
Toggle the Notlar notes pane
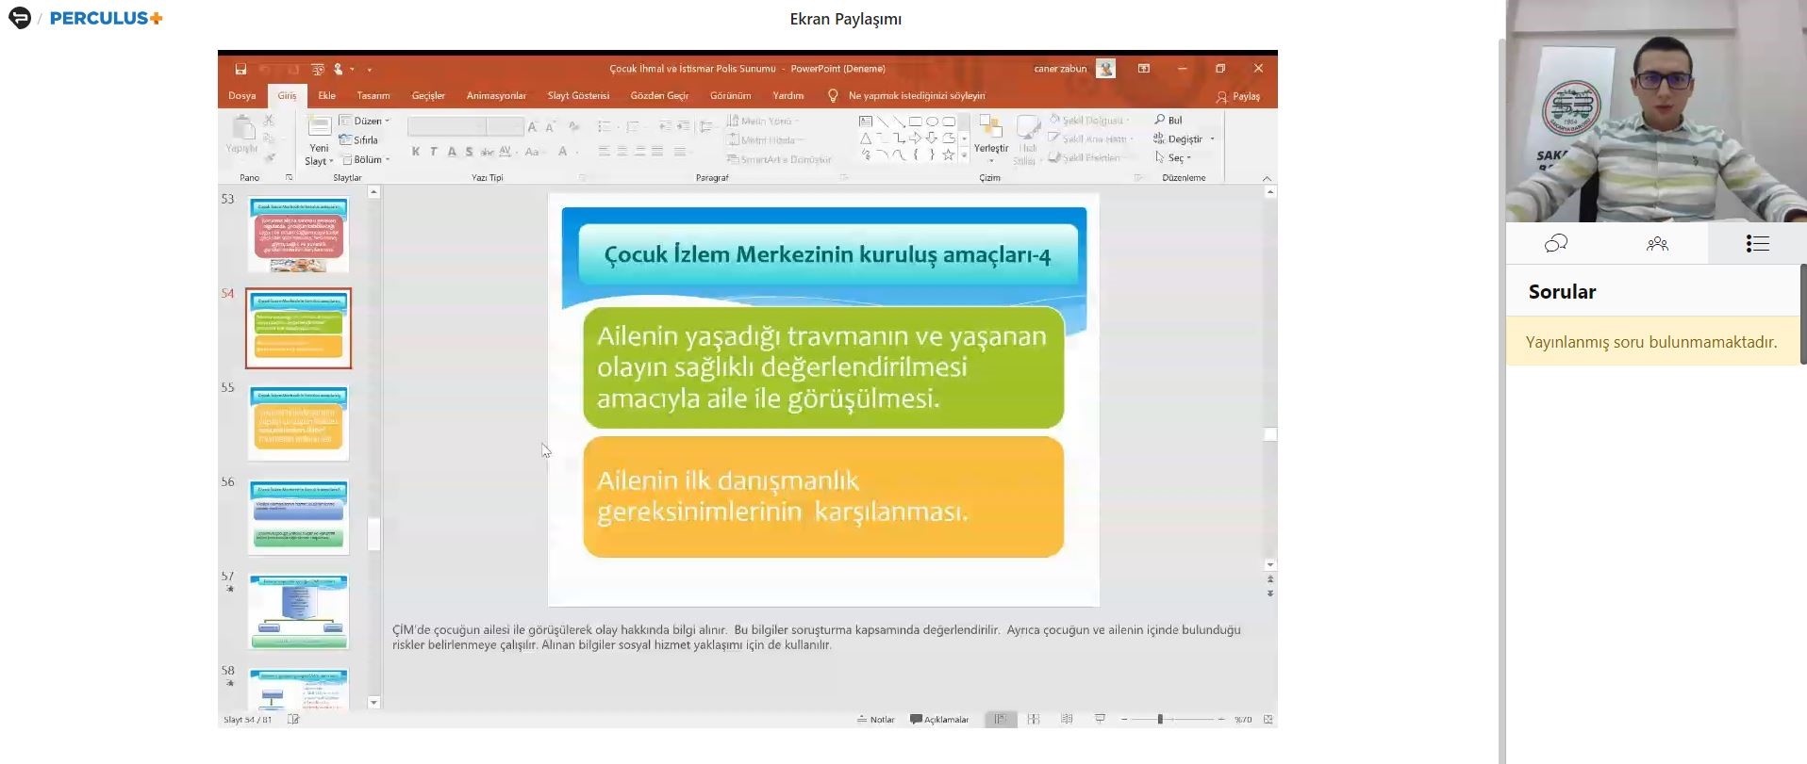click(875, 720)
